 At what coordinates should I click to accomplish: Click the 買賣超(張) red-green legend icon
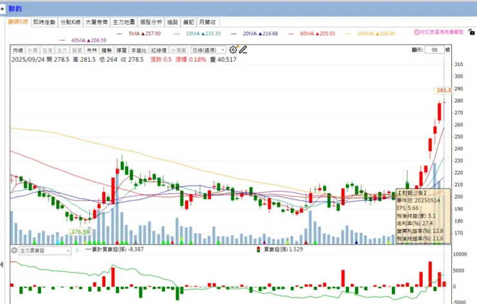[x=258, y=250]
